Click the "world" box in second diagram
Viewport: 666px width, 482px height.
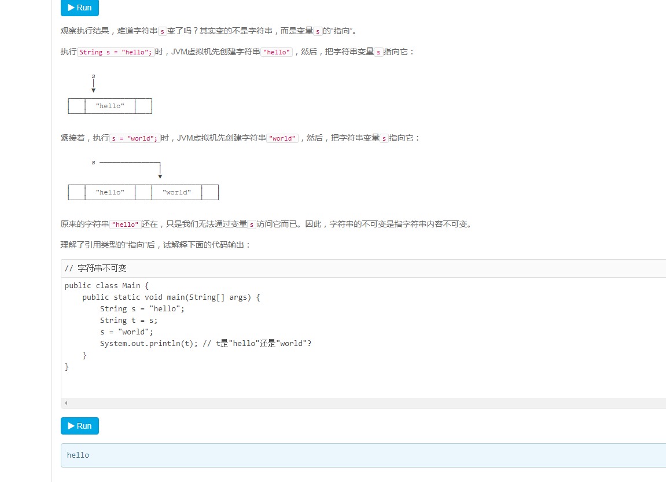coord(176,192)
